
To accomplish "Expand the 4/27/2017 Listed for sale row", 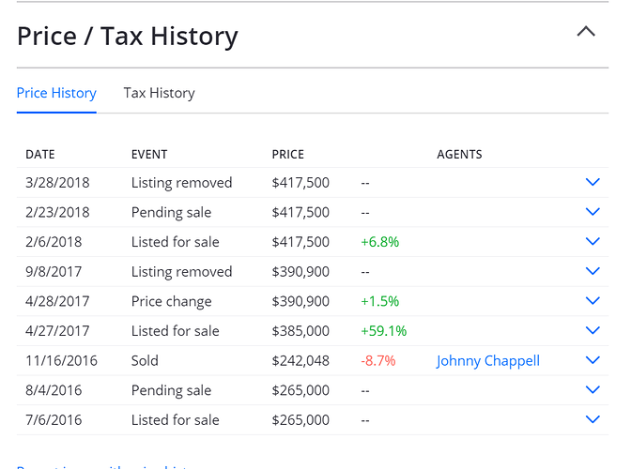I will click(x=593, y=331).
